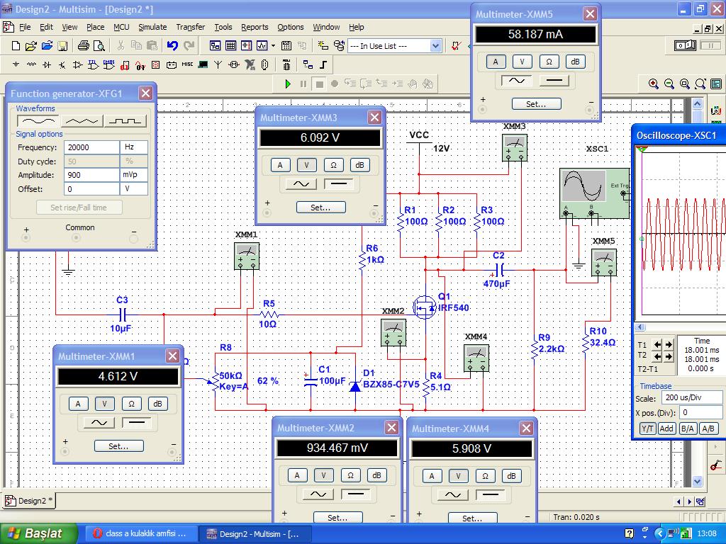Image resolution: width=726 pixels, height=544 pixels.
Task: Open the Simulate menu
Action: click(152, 27)
